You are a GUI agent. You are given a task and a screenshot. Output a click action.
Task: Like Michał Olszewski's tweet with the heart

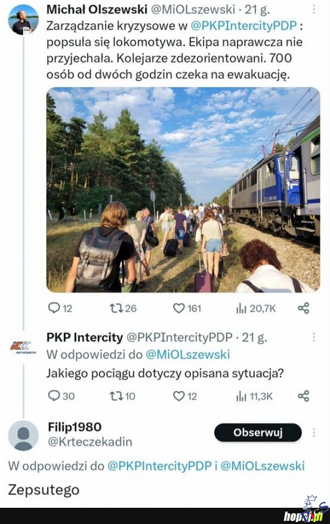pos(179,308)
